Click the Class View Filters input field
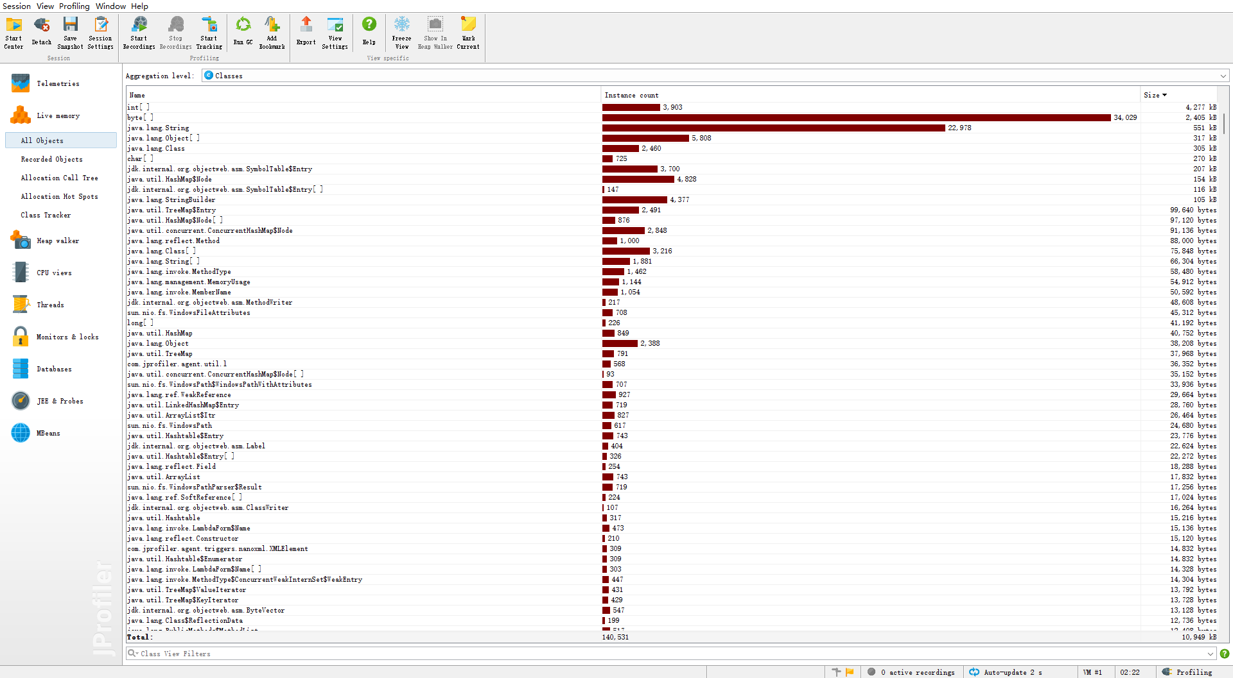 coord(671,654)
